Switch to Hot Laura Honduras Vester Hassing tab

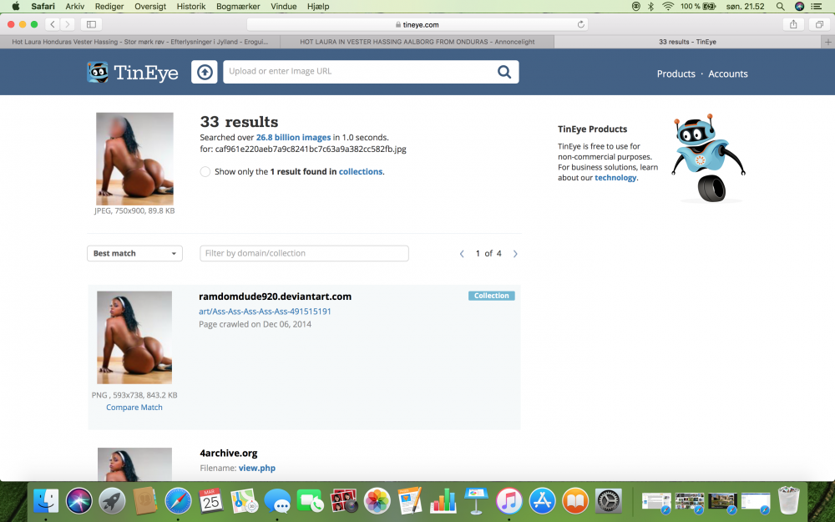click(140, 42)
